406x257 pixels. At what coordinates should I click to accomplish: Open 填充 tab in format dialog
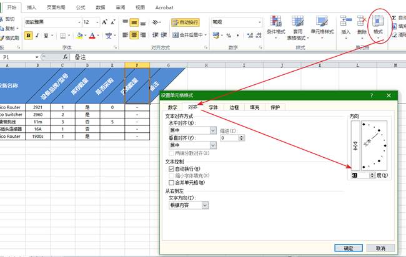tap(254, 107)
